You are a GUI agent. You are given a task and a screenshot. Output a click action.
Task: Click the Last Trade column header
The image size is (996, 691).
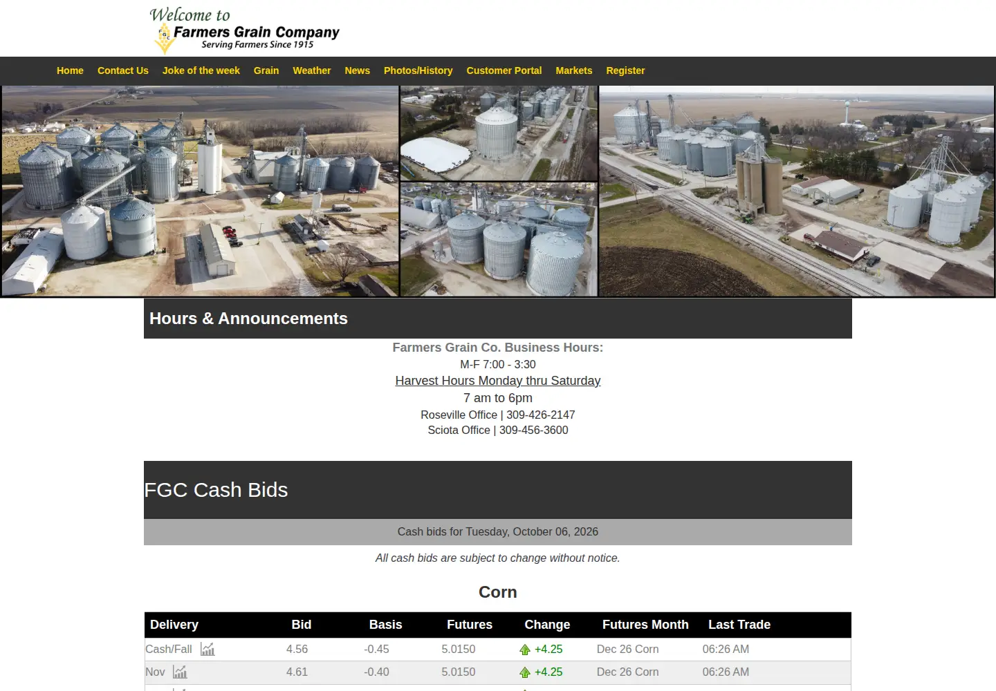[739, 625]
